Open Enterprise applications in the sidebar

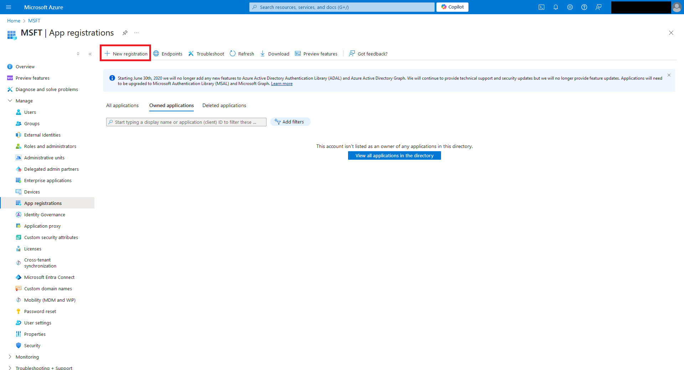(x=48, y=180)
